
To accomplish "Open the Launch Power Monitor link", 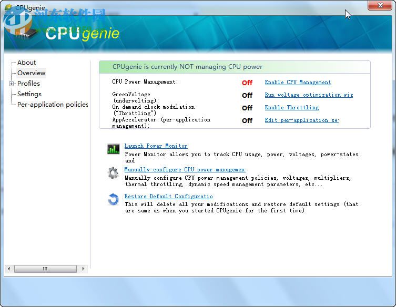I will point(156,146).
